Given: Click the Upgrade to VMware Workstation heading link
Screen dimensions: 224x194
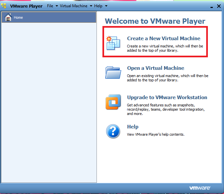Looking at the screenshot, I should [167, 97].
